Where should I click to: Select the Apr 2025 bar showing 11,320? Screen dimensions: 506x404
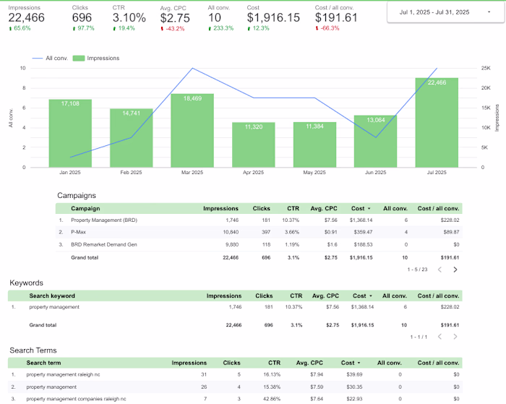253,145
